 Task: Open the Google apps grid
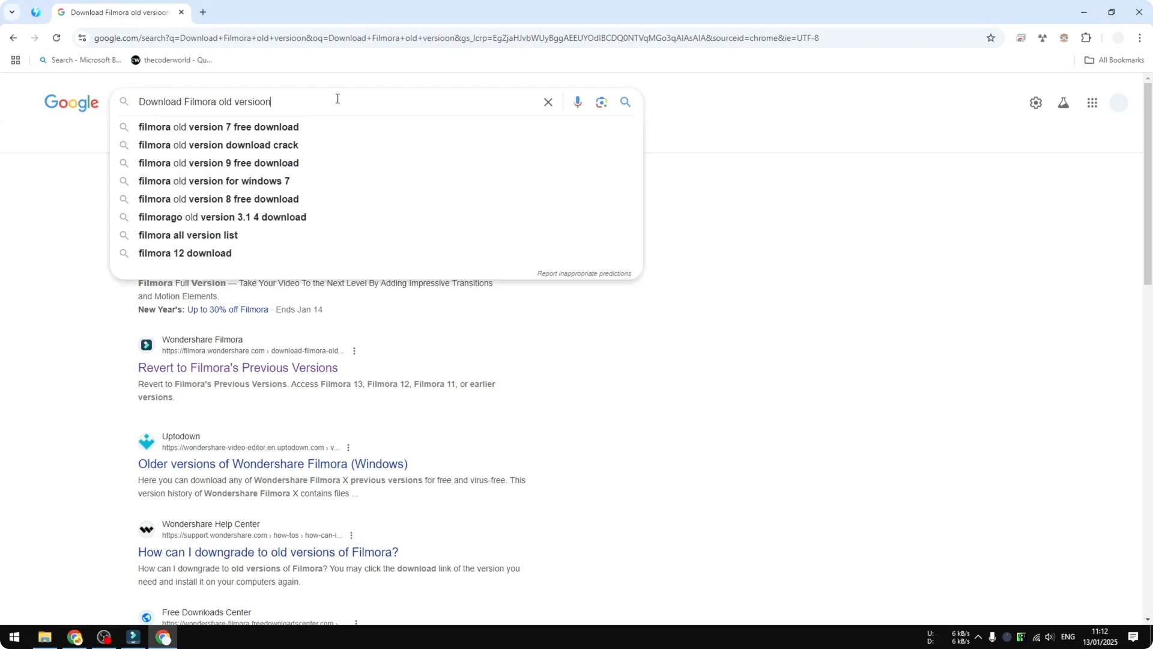1092,103
